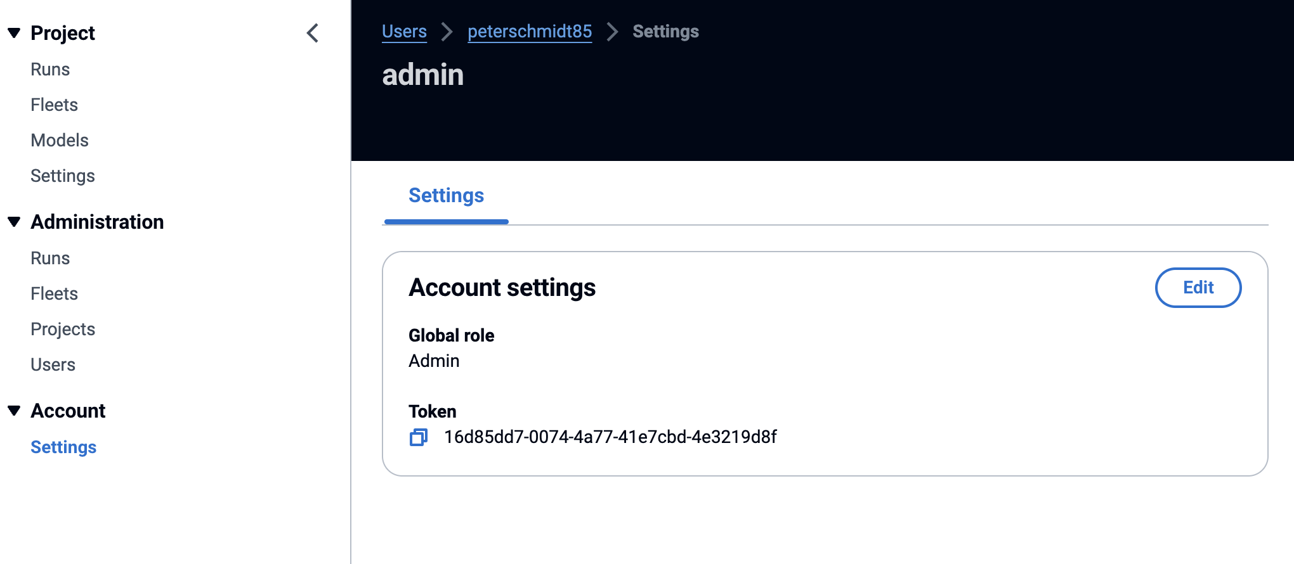Copy the token using the copy icon
Screen dimensions: 1294x564
(x=419, y=437)
